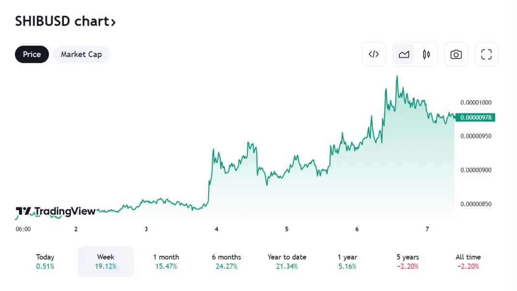The width and height of the screenshot is (517, 291).
Task: Open the chart in fullscreen mode
Action: click(x=486, y=54)
